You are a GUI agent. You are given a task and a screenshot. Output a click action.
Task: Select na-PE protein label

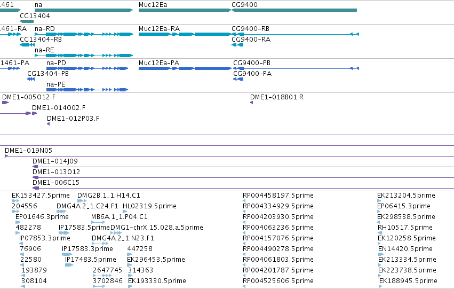pyautogui.click(x=56, y=84)
